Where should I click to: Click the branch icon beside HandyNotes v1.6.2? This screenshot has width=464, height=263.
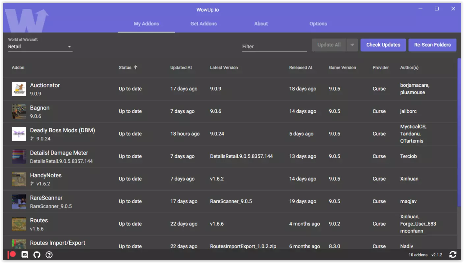click(x=32, y=184)
